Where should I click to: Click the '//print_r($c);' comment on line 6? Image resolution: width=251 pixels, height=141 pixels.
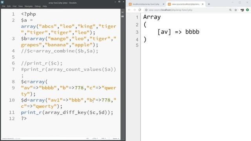point(42,63)
